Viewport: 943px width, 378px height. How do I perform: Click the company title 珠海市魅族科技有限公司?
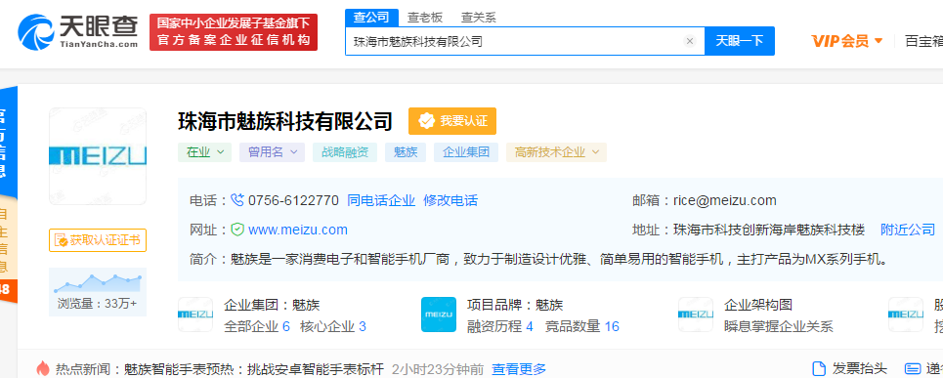[x=285, y=121]
